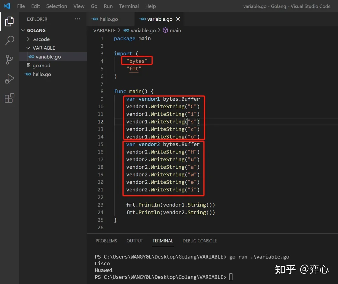338x284 pixels.
Task: Click the Cisco output line in terminal
Action: coord(102,264)
